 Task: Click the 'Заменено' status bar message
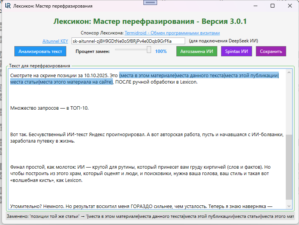[x=149, y=217]
